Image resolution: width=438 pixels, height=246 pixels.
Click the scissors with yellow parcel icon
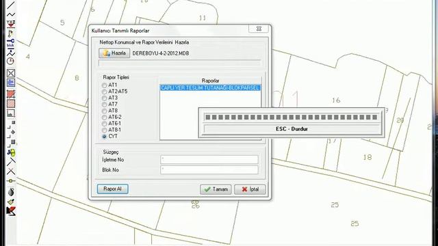11,152
